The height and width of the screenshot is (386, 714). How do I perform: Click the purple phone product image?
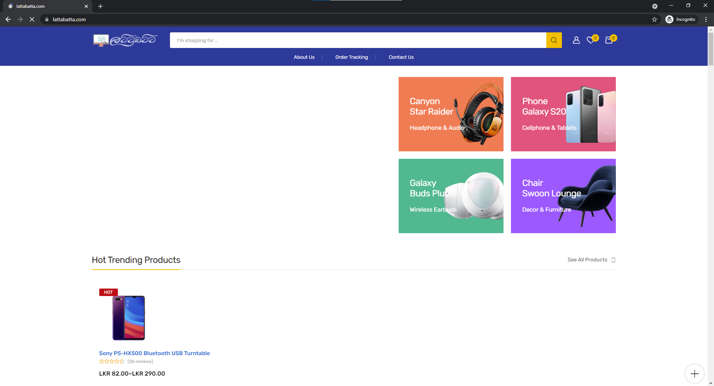click(129, 318)
